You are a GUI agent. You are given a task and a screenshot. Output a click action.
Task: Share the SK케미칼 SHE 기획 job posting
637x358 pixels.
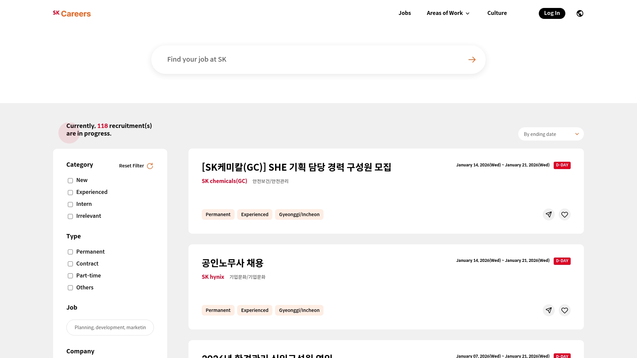(549, 214)
